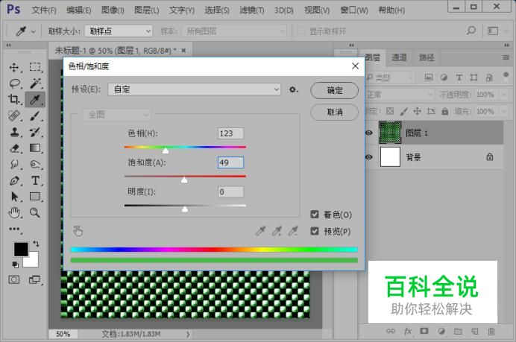Hide the 背景 layer visibility eye
Image resolution: width=516 pixels, height=342 pixels.
tap(369, 157)
